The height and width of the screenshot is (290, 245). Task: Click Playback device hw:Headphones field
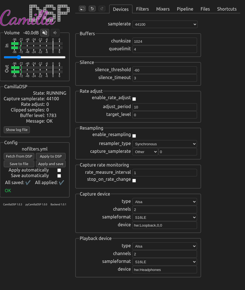[165, 270]
